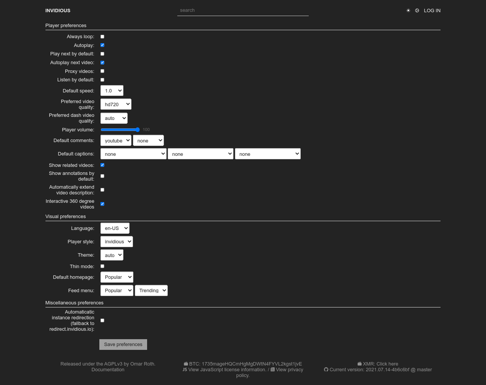Click the GitHub icon near Current version
Image resolution: width=486 pixels, height=385 pixels.
(x=326, y=369)
